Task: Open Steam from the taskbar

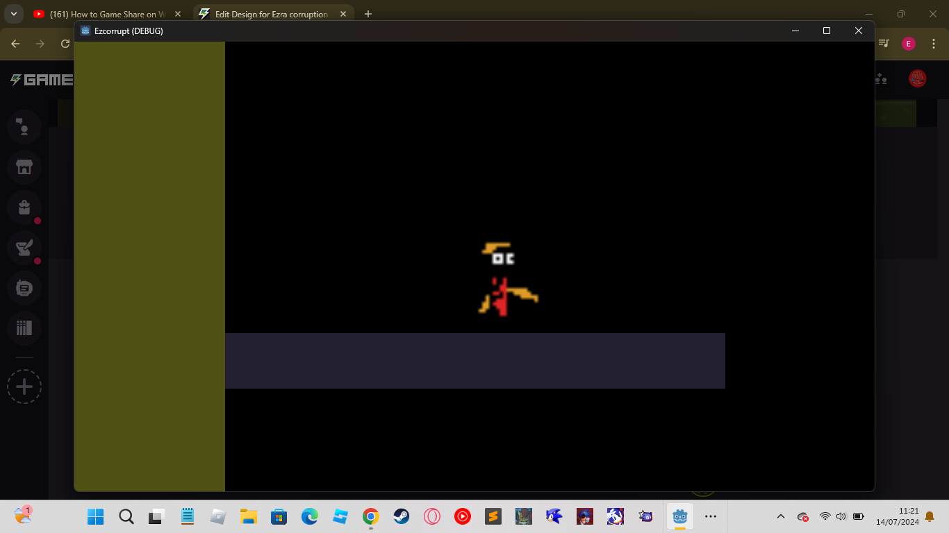Action: (x=402, y=516)
